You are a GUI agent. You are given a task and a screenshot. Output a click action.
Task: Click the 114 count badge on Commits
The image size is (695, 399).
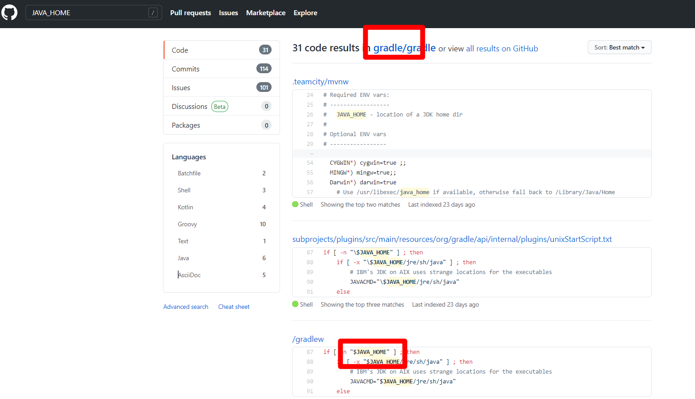click(x=264, y=69)
